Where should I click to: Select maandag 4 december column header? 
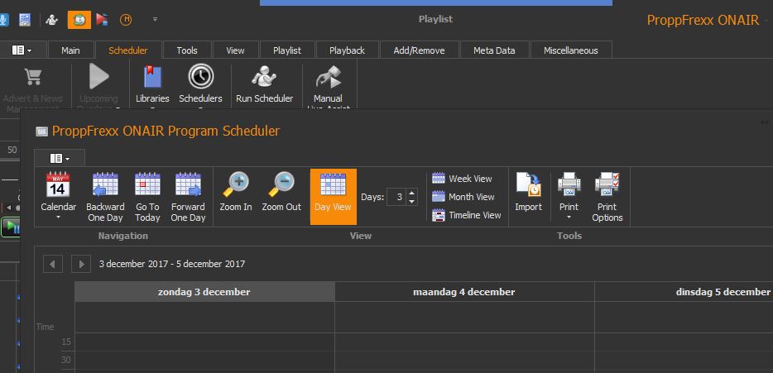tap(464, 292)
